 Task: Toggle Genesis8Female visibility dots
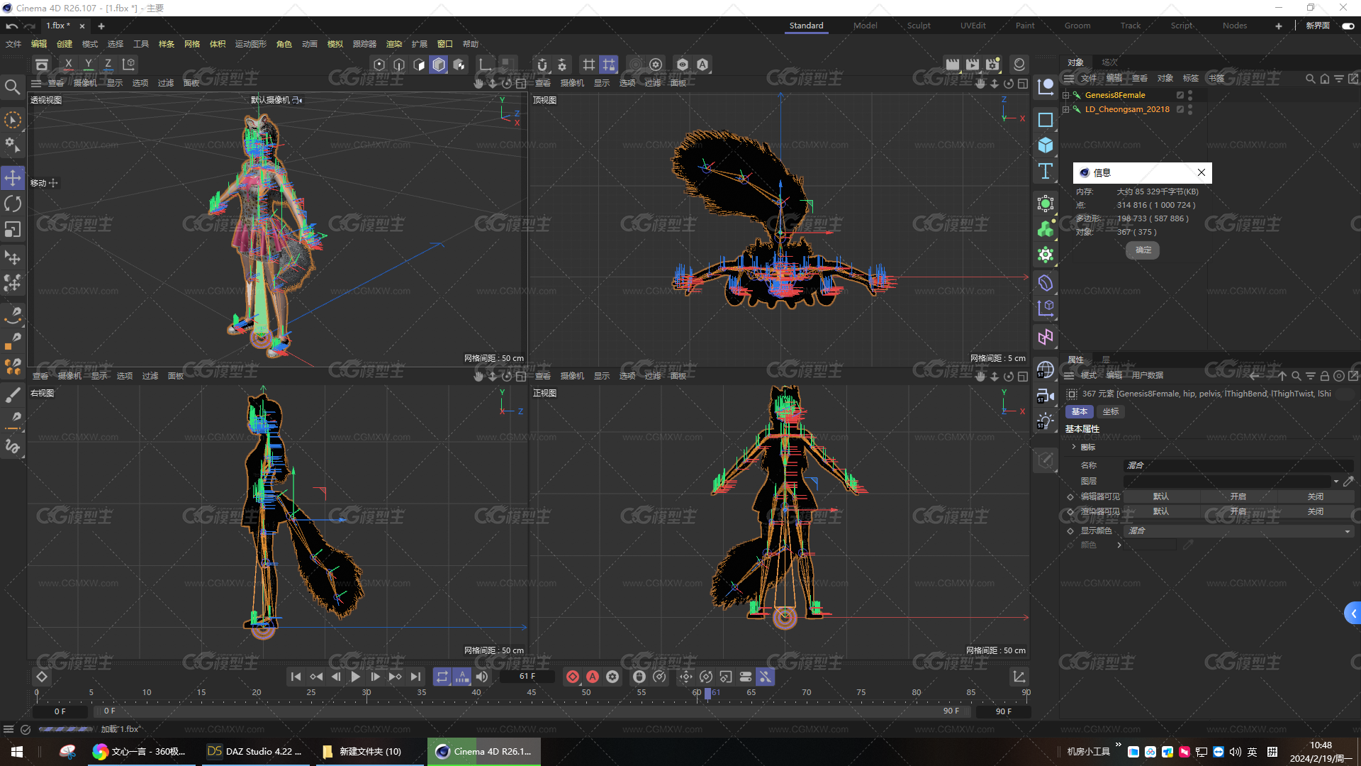click(x=1190, y=95)
